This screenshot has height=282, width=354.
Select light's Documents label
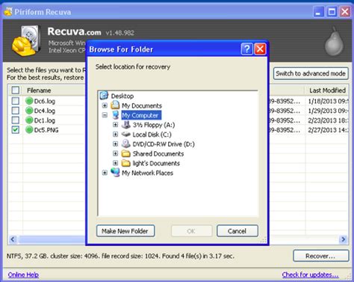[156, 163]
